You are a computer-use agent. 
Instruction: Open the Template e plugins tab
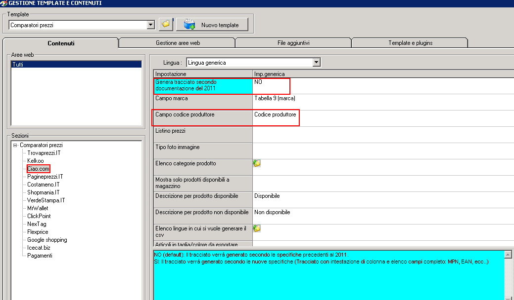[411, 43]
